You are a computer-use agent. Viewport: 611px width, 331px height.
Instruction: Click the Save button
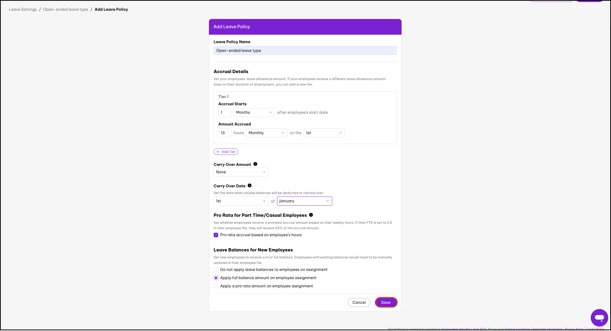(x=386, y=303)
